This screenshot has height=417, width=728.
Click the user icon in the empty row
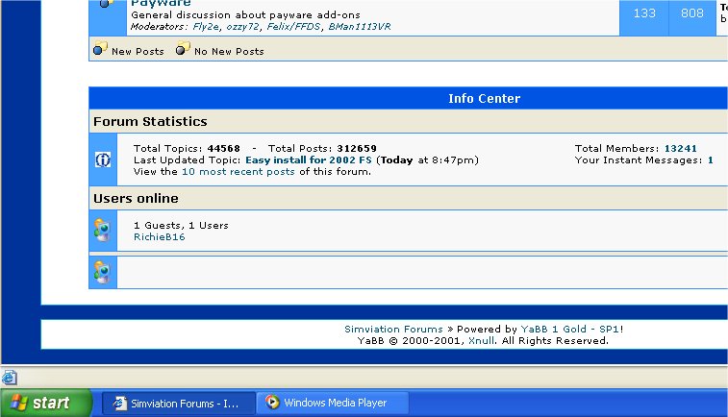102,272
